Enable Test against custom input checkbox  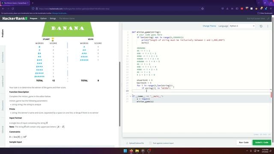pyautogui.click(x=150, y=143)
